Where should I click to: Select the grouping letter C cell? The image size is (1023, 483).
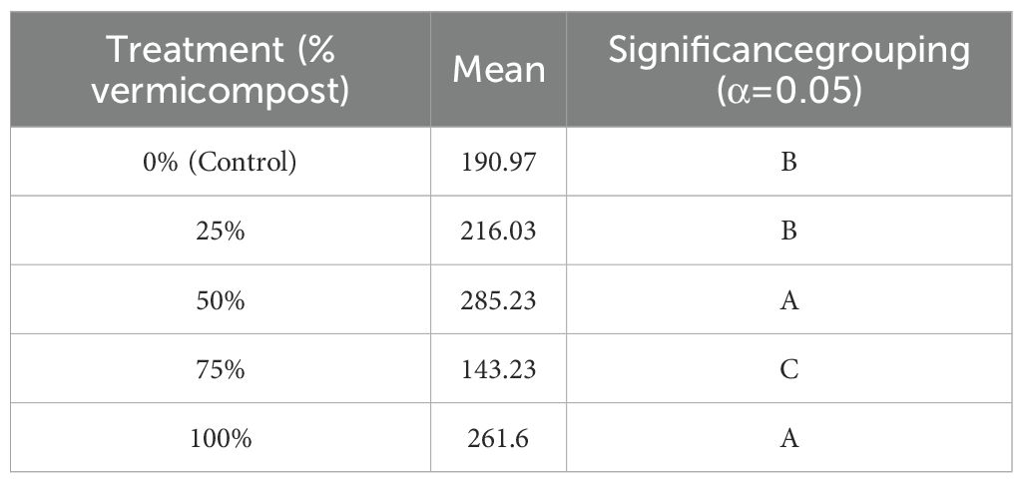click(788, 368)
